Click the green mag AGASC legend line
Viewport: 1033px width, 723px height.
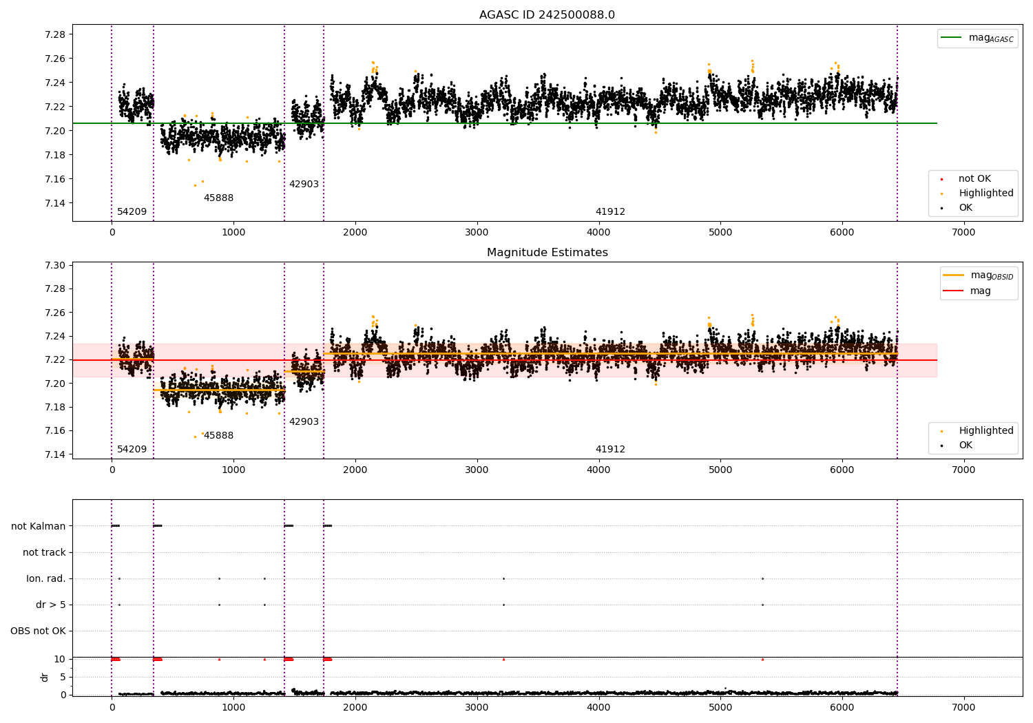[x=952, y=38]
